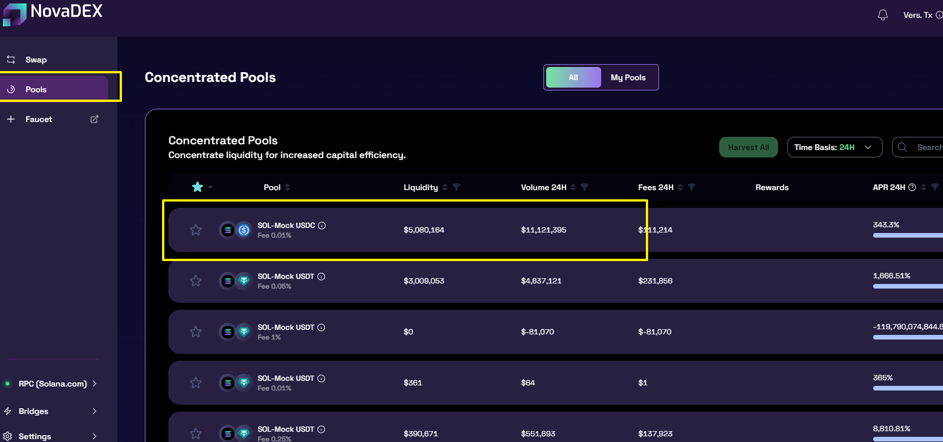943x442 pixels.
Task: Click the Rewards column header
Action: tap(772, 187)
